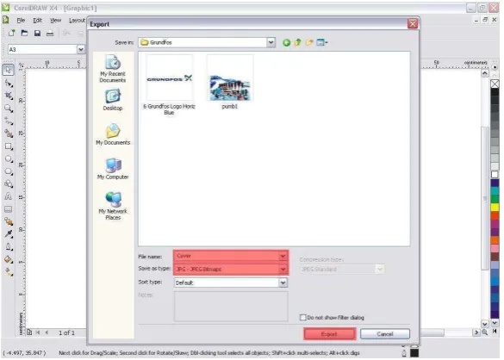Click the Print toolbar icon
504x360 pixels.
click(x=50, y=33)
